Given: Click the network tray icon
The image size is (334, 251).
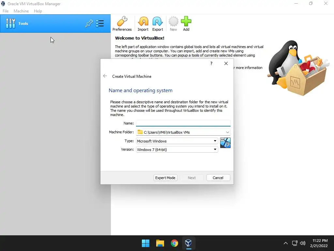Looking at the screenshot, I should (295, 243).
